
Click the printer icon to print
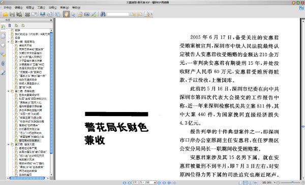point(27,14)
